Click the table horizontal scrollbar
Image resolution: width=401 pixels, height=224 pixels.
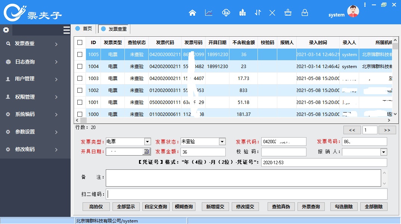coord(233,120)
